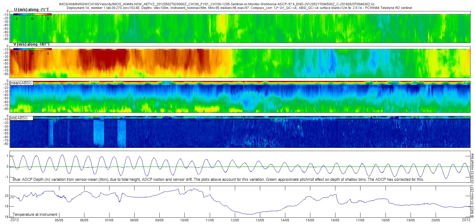The height and width of the screenshot is (224, 475).
Task: Click the 05/05 date tick label
Action: coord(59,220)
